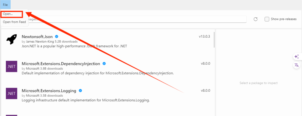Select the Microsoft.Extensions.DependencyInjection package title
The width and height of the screenshot is (302, 116).
coord(61,64)
